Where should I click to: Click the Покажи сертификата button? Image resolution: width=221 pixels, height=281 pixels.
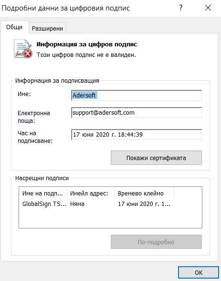coord(156,158)
